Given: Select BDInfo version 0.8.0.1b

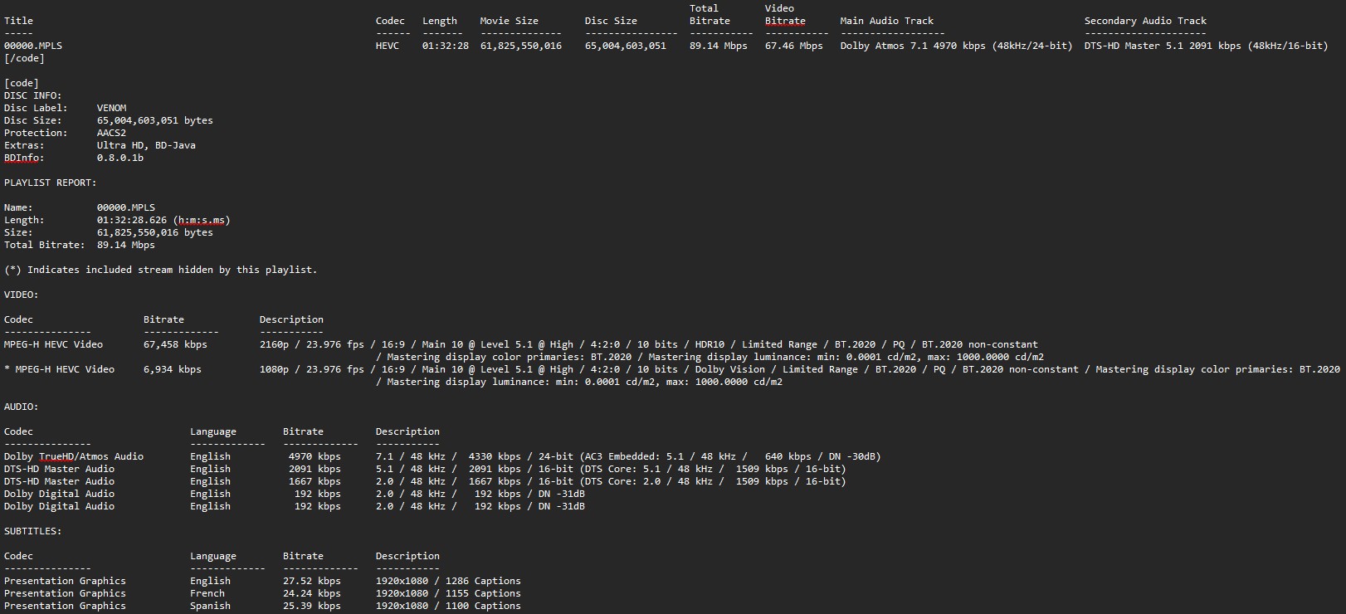Looking at the screenshot, I should 120,158.
